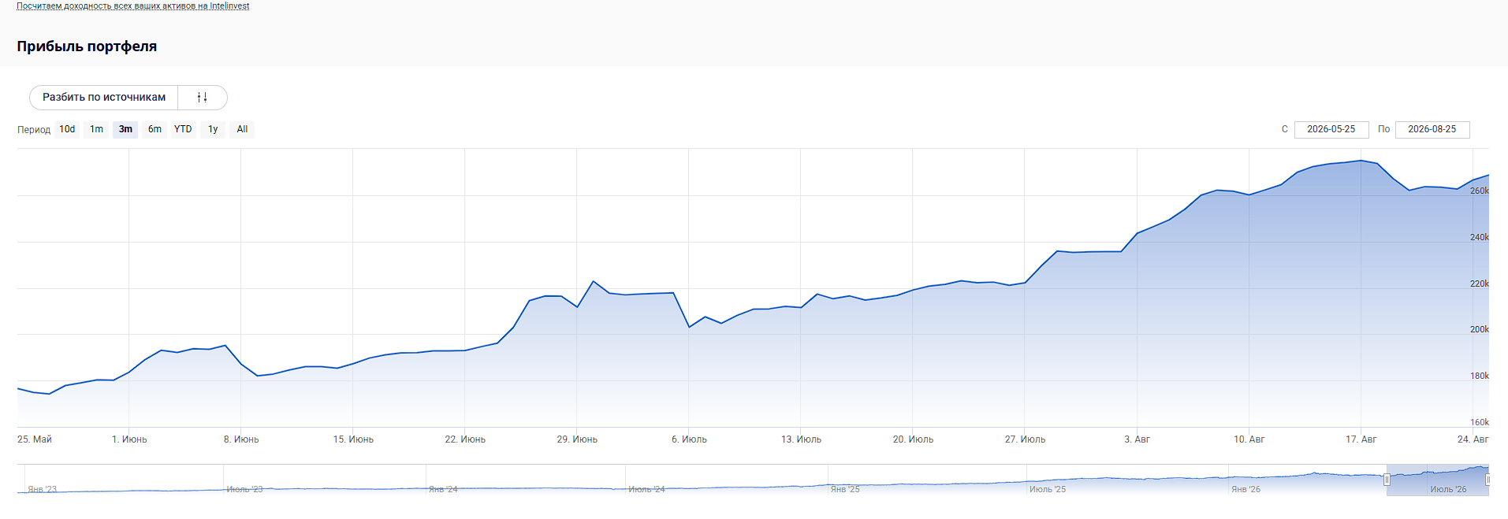Open chart settings sliders icon
Screen dimensions: 1508x519
tap(203, 98)
